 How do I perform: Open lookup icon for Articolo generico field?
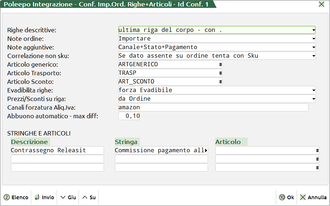pos(221,64)
